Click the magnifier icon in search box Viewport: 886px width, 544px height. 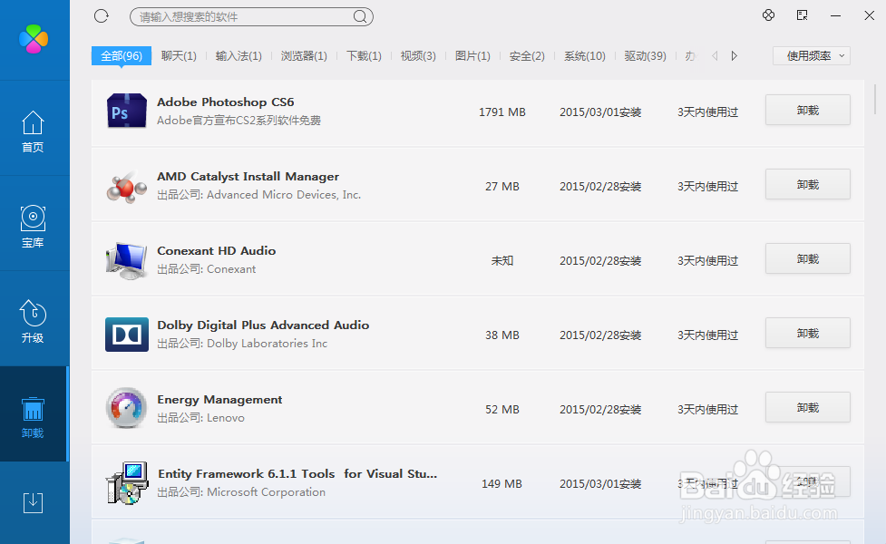[x=360, y=16]
